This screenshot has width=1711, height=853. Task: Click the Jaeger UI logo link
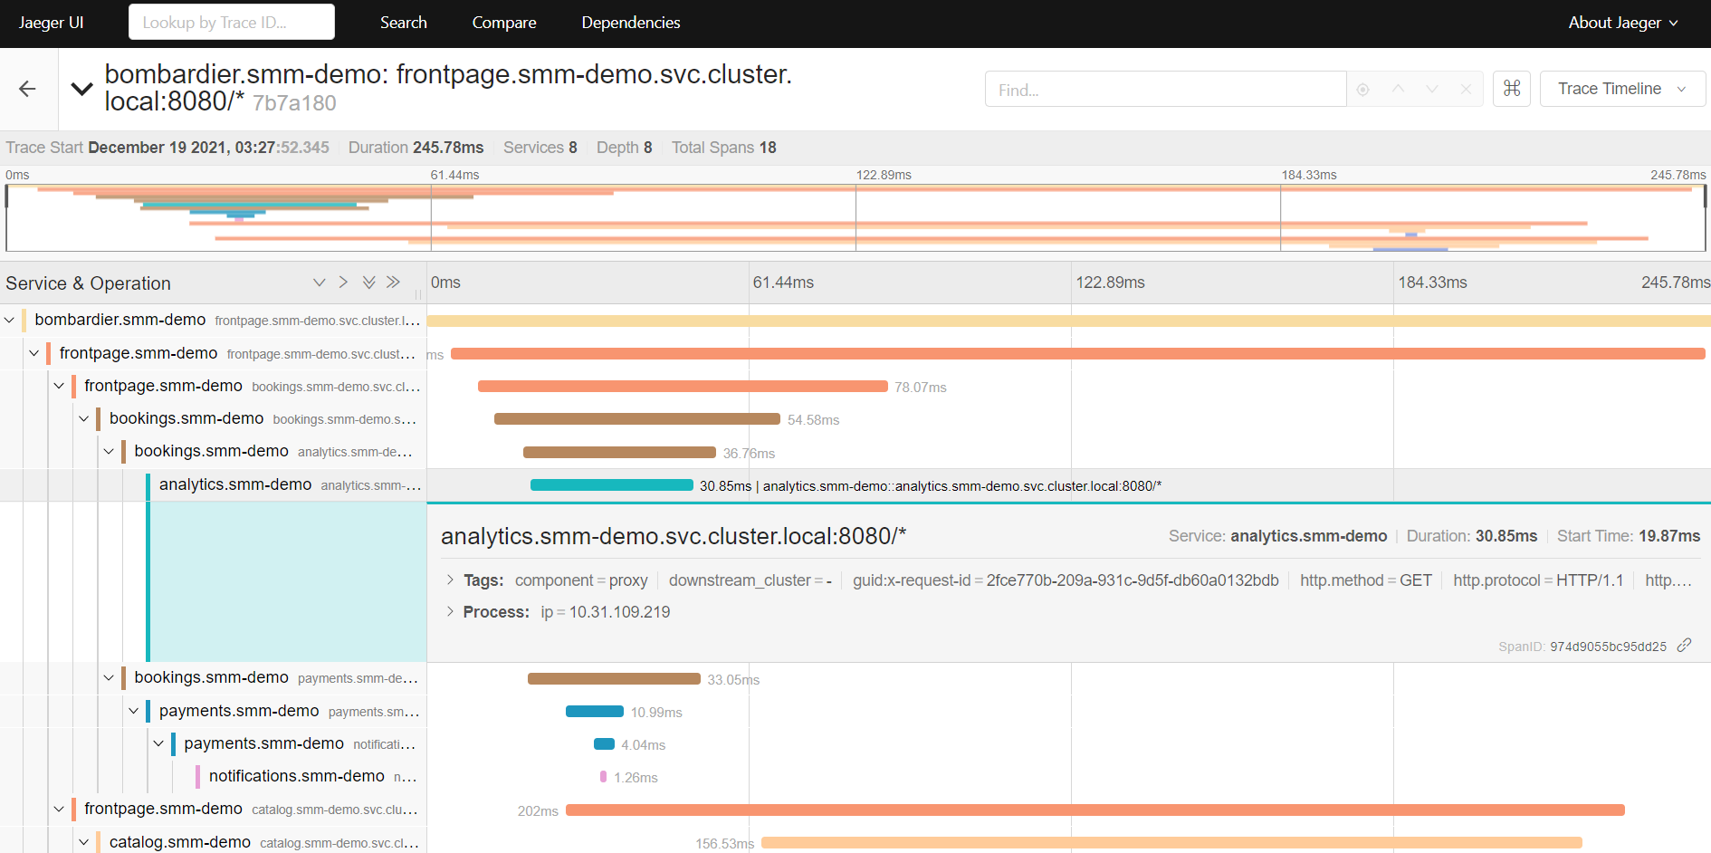point(52,23)
